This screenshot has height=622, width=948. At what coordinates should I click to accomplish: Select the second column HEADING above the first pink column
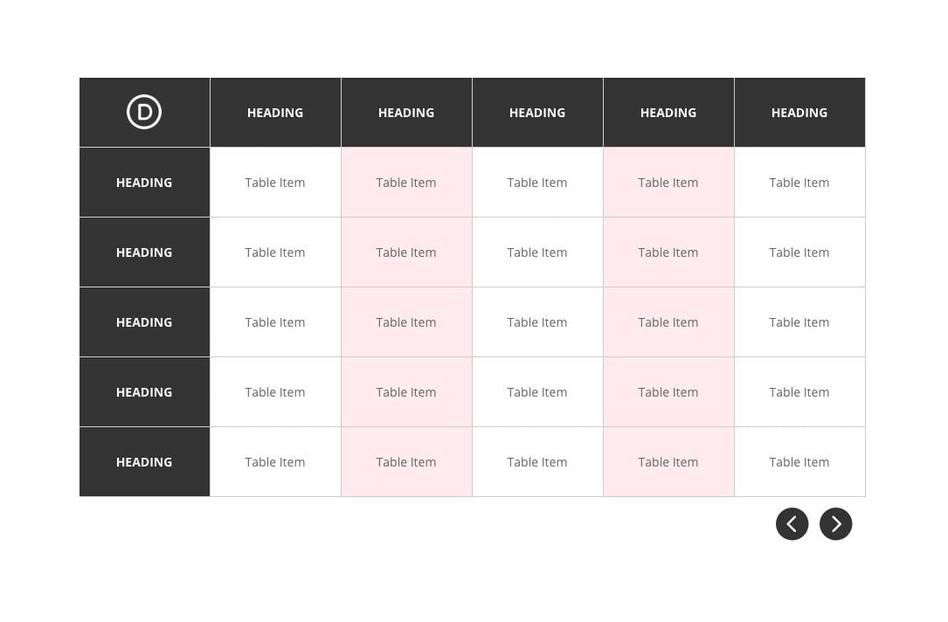click(406, 113)
